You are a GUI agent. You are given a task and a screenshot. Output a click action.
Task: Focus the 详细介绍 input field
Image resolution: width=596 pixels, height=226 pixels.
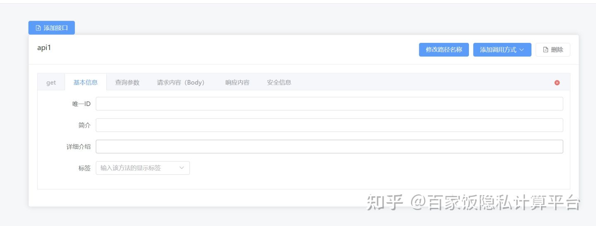click(x=329, y=146)
